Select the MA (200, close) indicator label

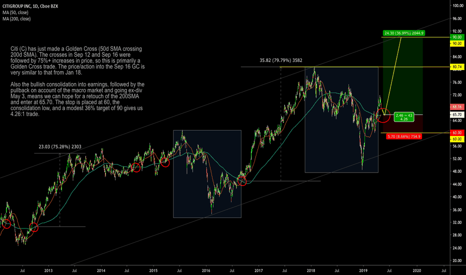(16, 18)
